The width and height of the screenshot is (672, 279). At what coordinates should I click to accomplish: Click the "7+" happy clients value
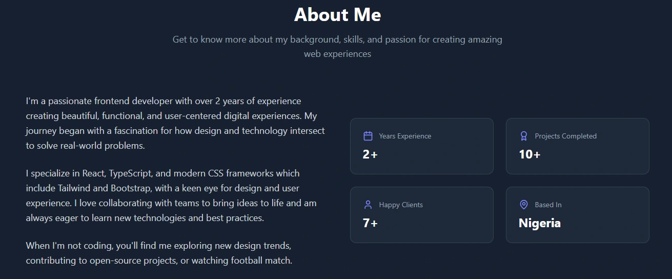pyautogui.click(x=370, y=223)
